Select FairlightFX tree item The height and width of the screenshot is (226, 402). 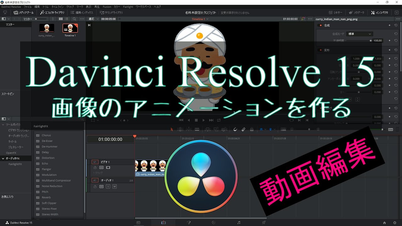coord(15,164)
